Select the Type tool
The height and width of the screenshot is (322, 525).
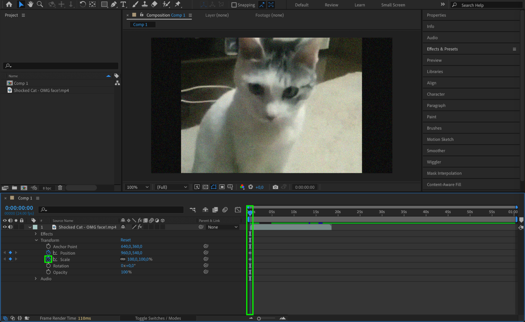point(123,4)
